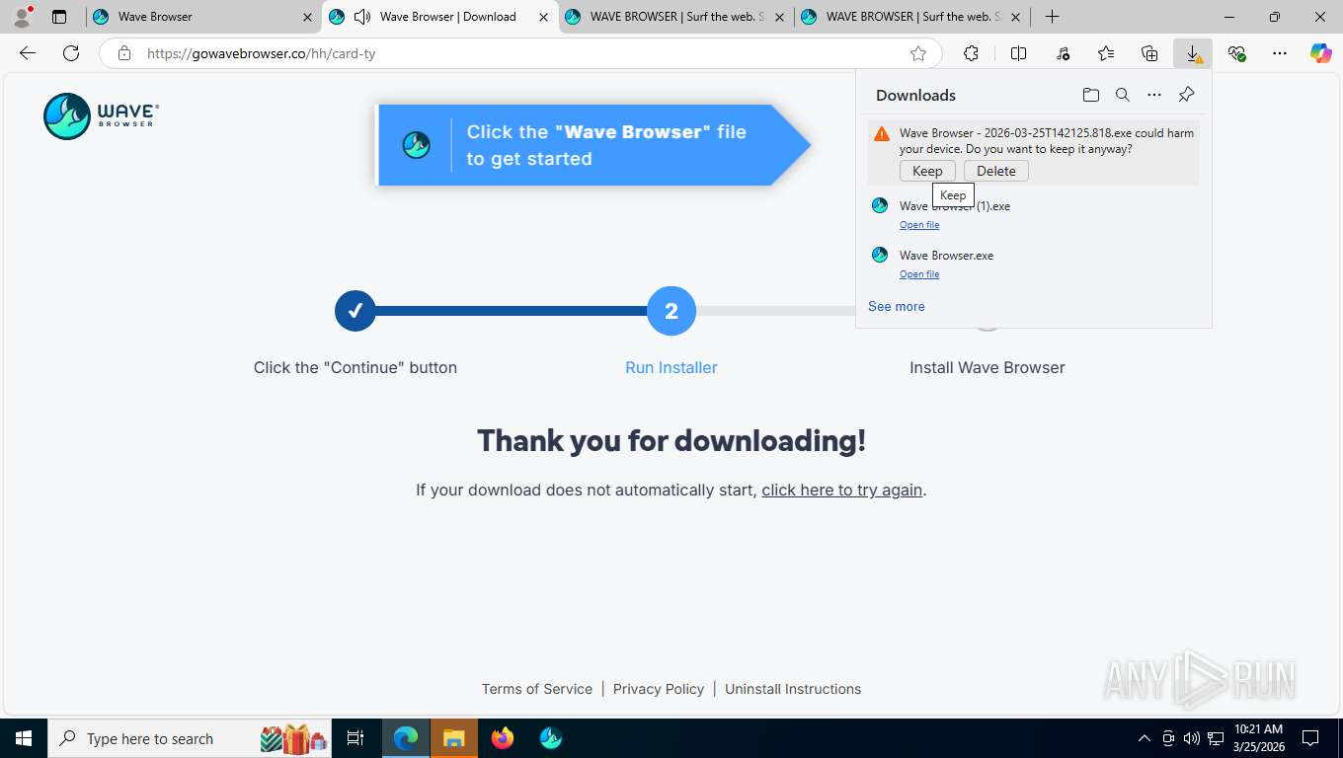The height and width of the screenshot is (758, 1343).
Task: Open file link under Wave Browser.exe
Action: point(919,274)
